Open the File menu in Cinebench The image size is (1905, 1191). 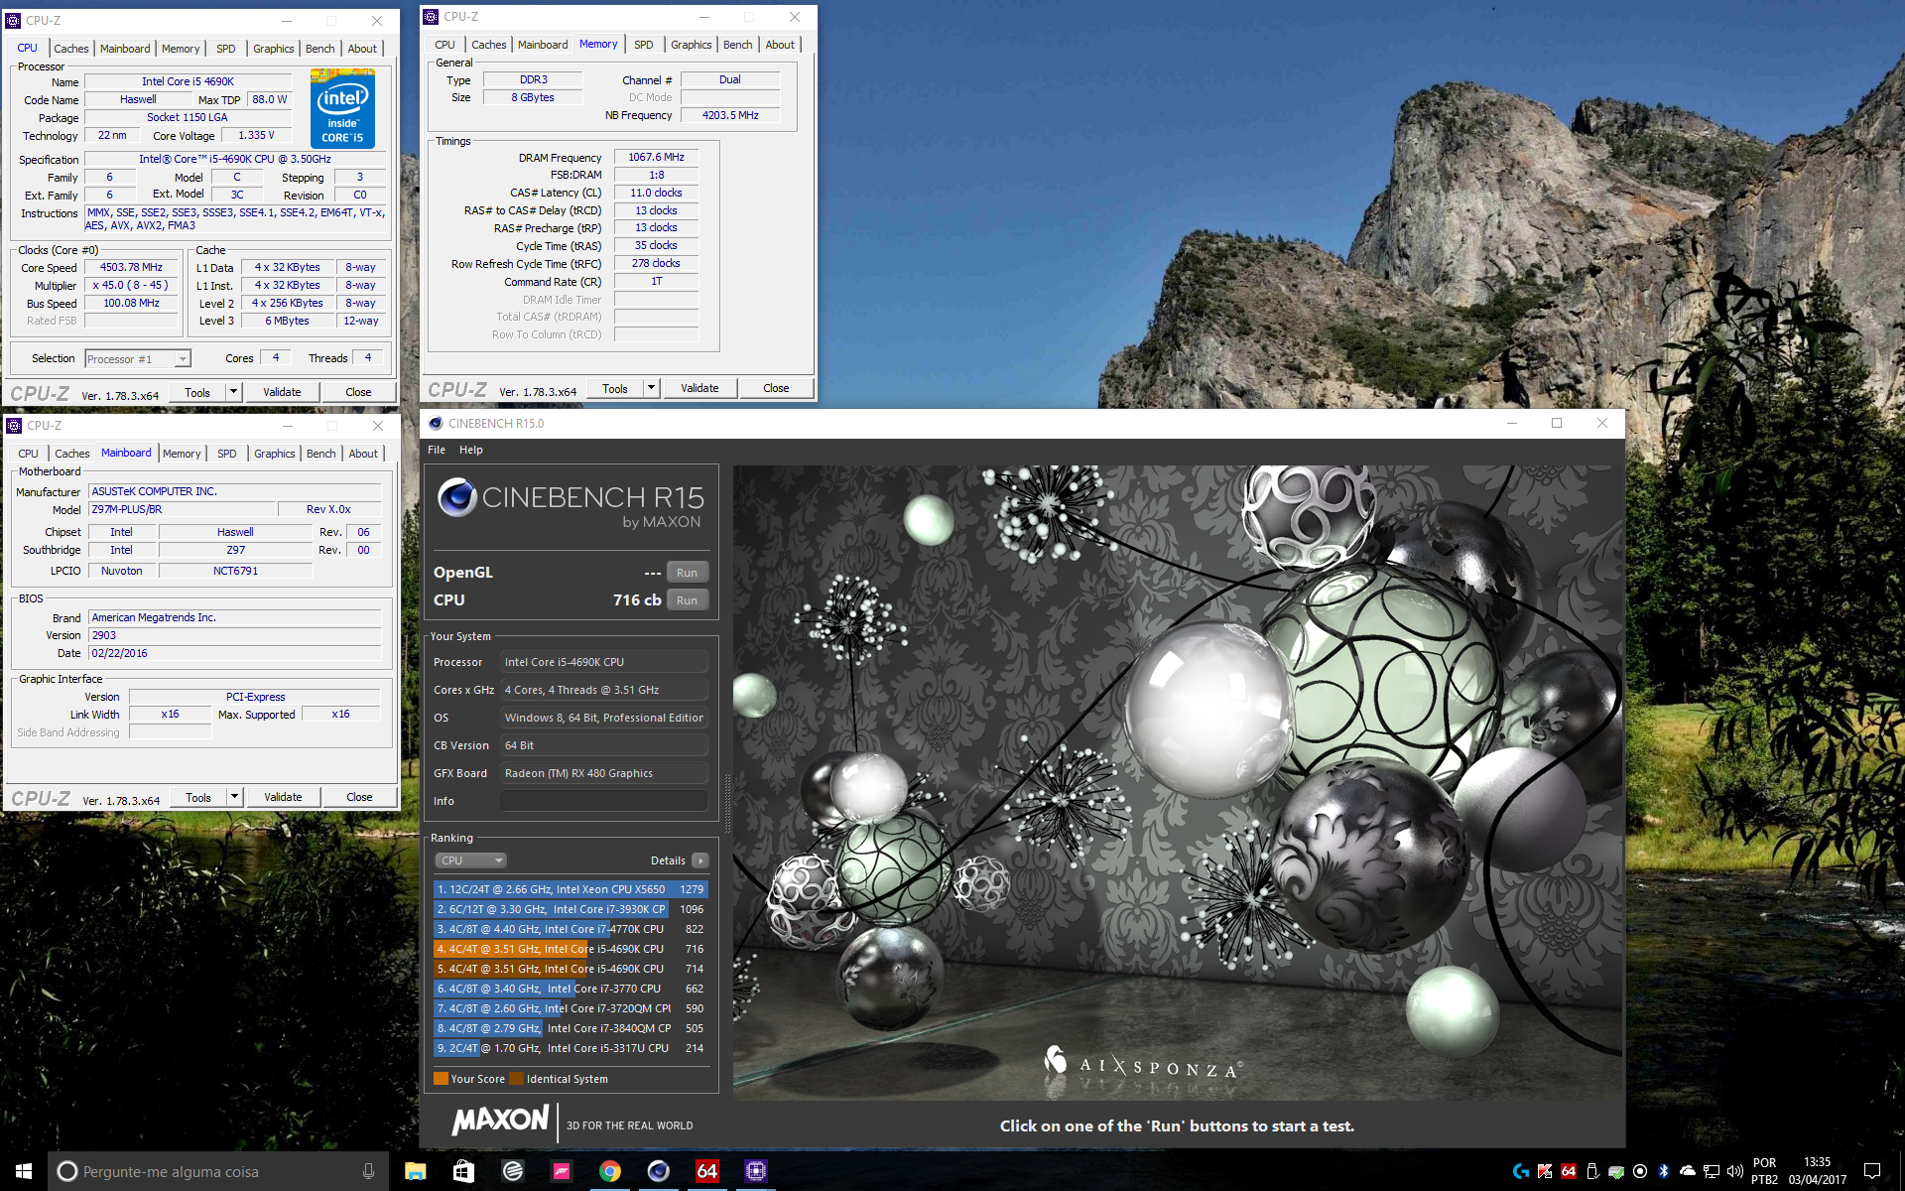pyautogui.click(x=437, y=450)
